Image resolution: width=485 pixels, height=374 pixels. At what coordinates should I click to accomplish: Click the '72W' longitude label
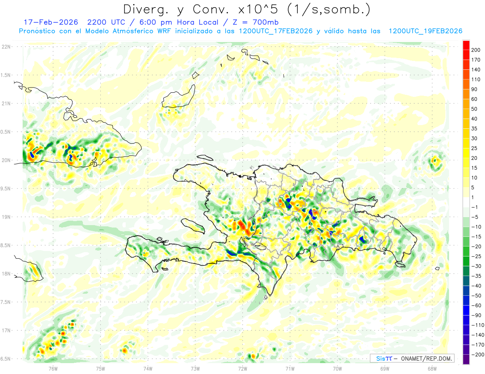click(x=242, y=368)
